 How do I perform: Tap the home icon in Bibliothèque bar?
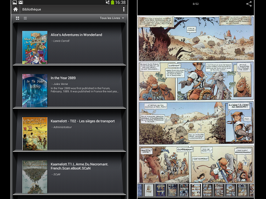point(16,9)
